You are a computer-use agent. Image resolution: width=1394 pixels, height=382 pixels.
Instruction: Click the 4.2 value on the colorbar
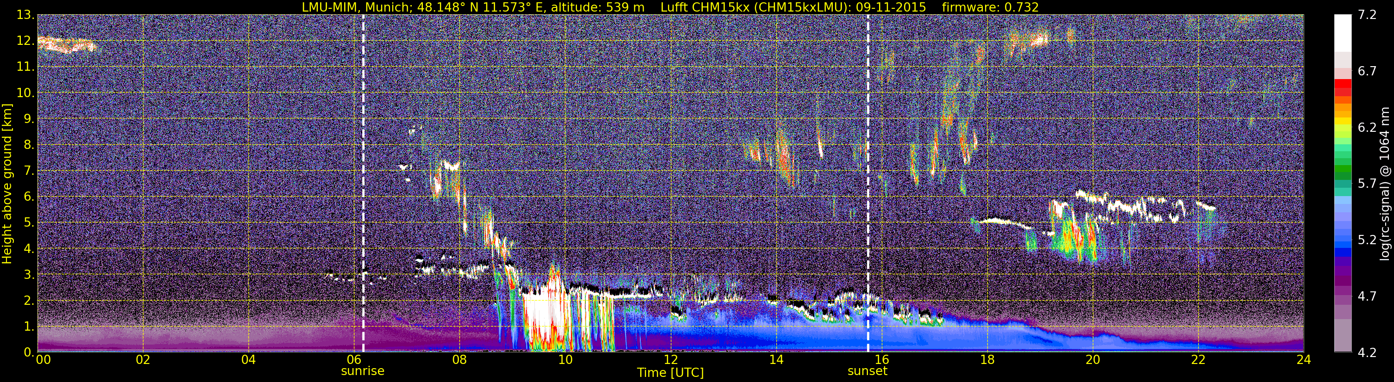pyautogui.click(x=1367, y=353)
